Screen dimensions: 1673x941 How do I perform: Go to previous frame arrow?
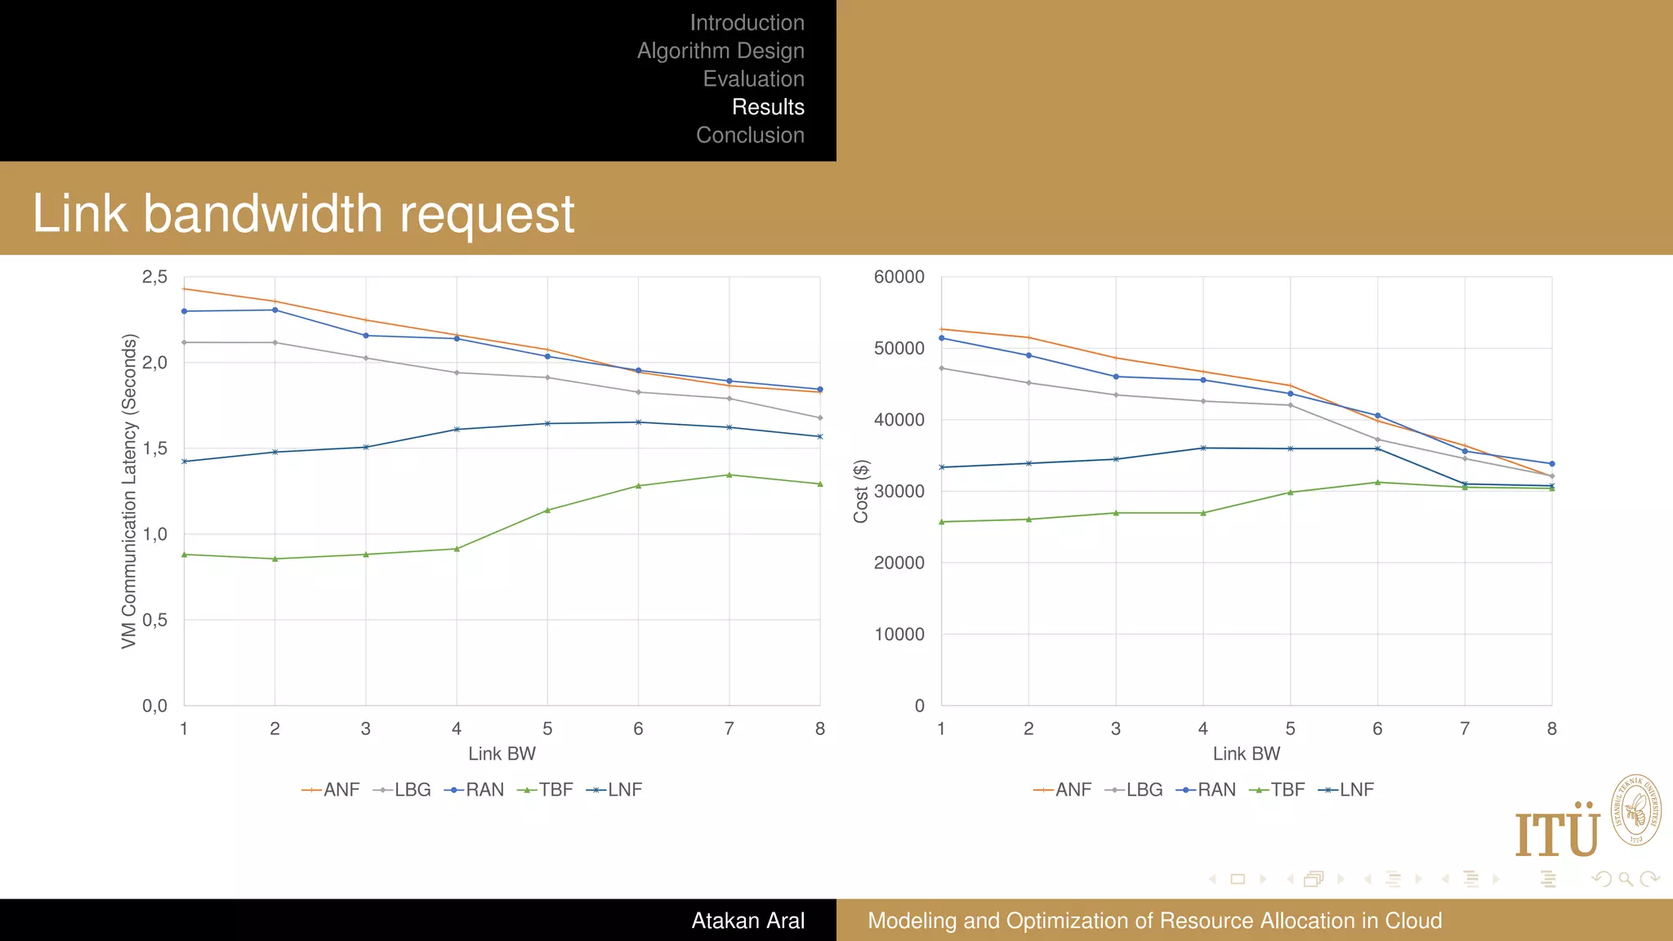tap(1291, 879)
